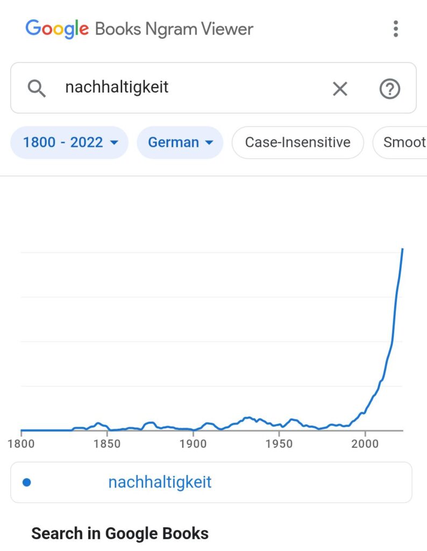Open the question mark help icon
The height and width of the screenshot is (551, 427).
pos(390,89)
